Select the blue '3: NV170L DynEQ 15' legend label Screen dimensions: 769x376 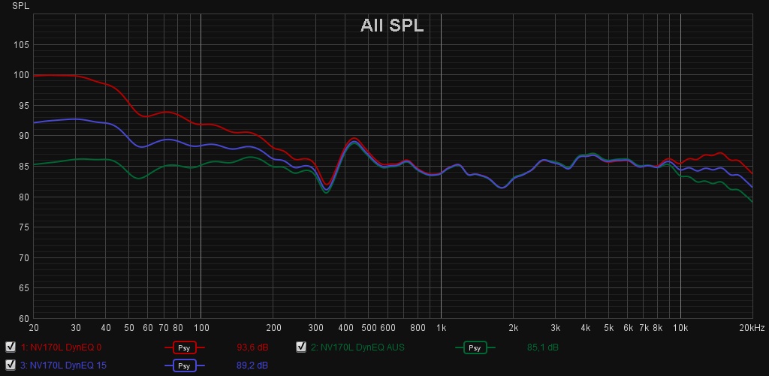63,365
